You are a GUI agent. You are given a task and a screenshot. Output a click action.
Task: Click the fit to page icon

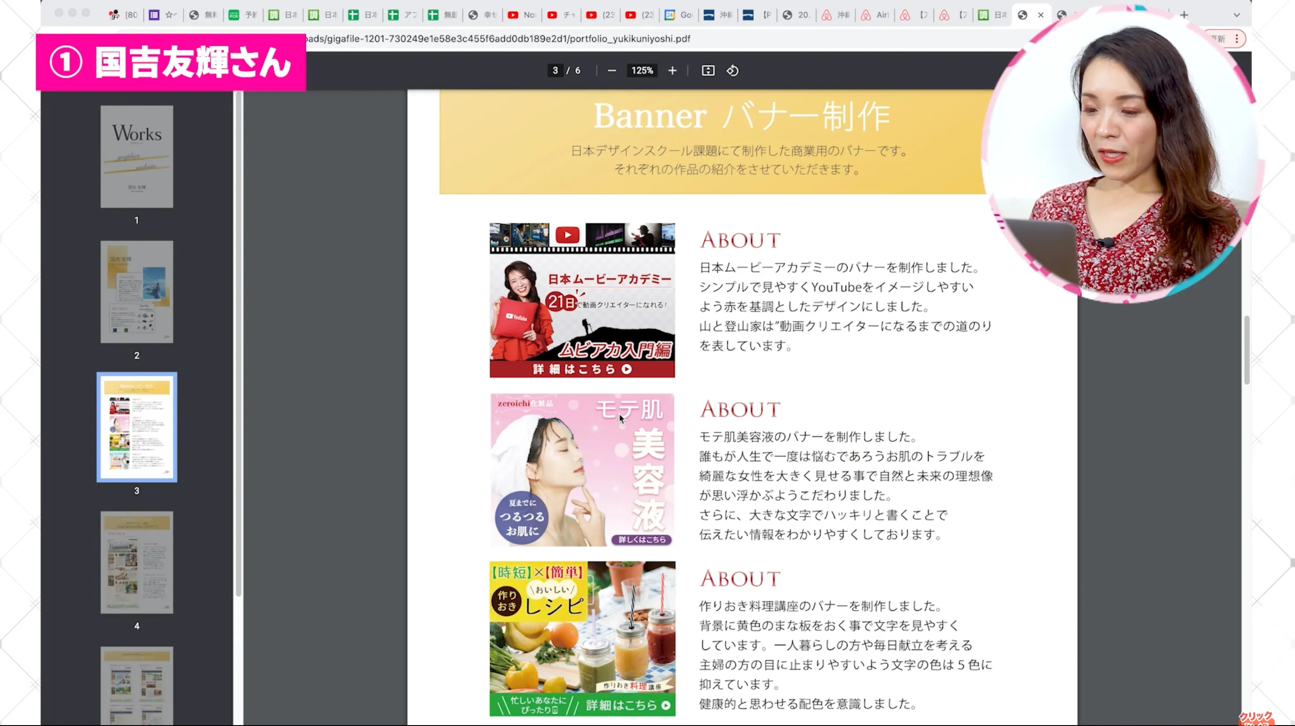(708, 71)
